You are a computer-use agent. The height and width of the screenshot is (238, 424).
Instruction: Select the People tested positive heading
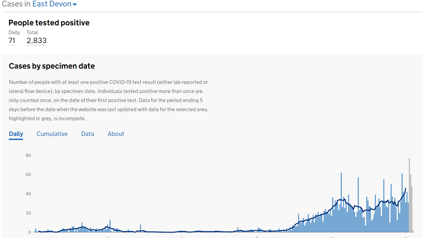[49, 23]
